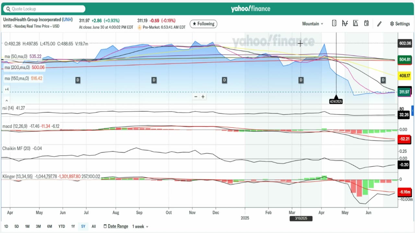Screen dimensions: 415x233
Task: Focus the Quote Lookup search field
Action: click(x=44, y=9)
